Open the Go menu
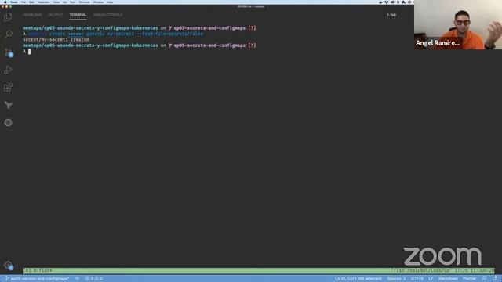 pos(64,2)
